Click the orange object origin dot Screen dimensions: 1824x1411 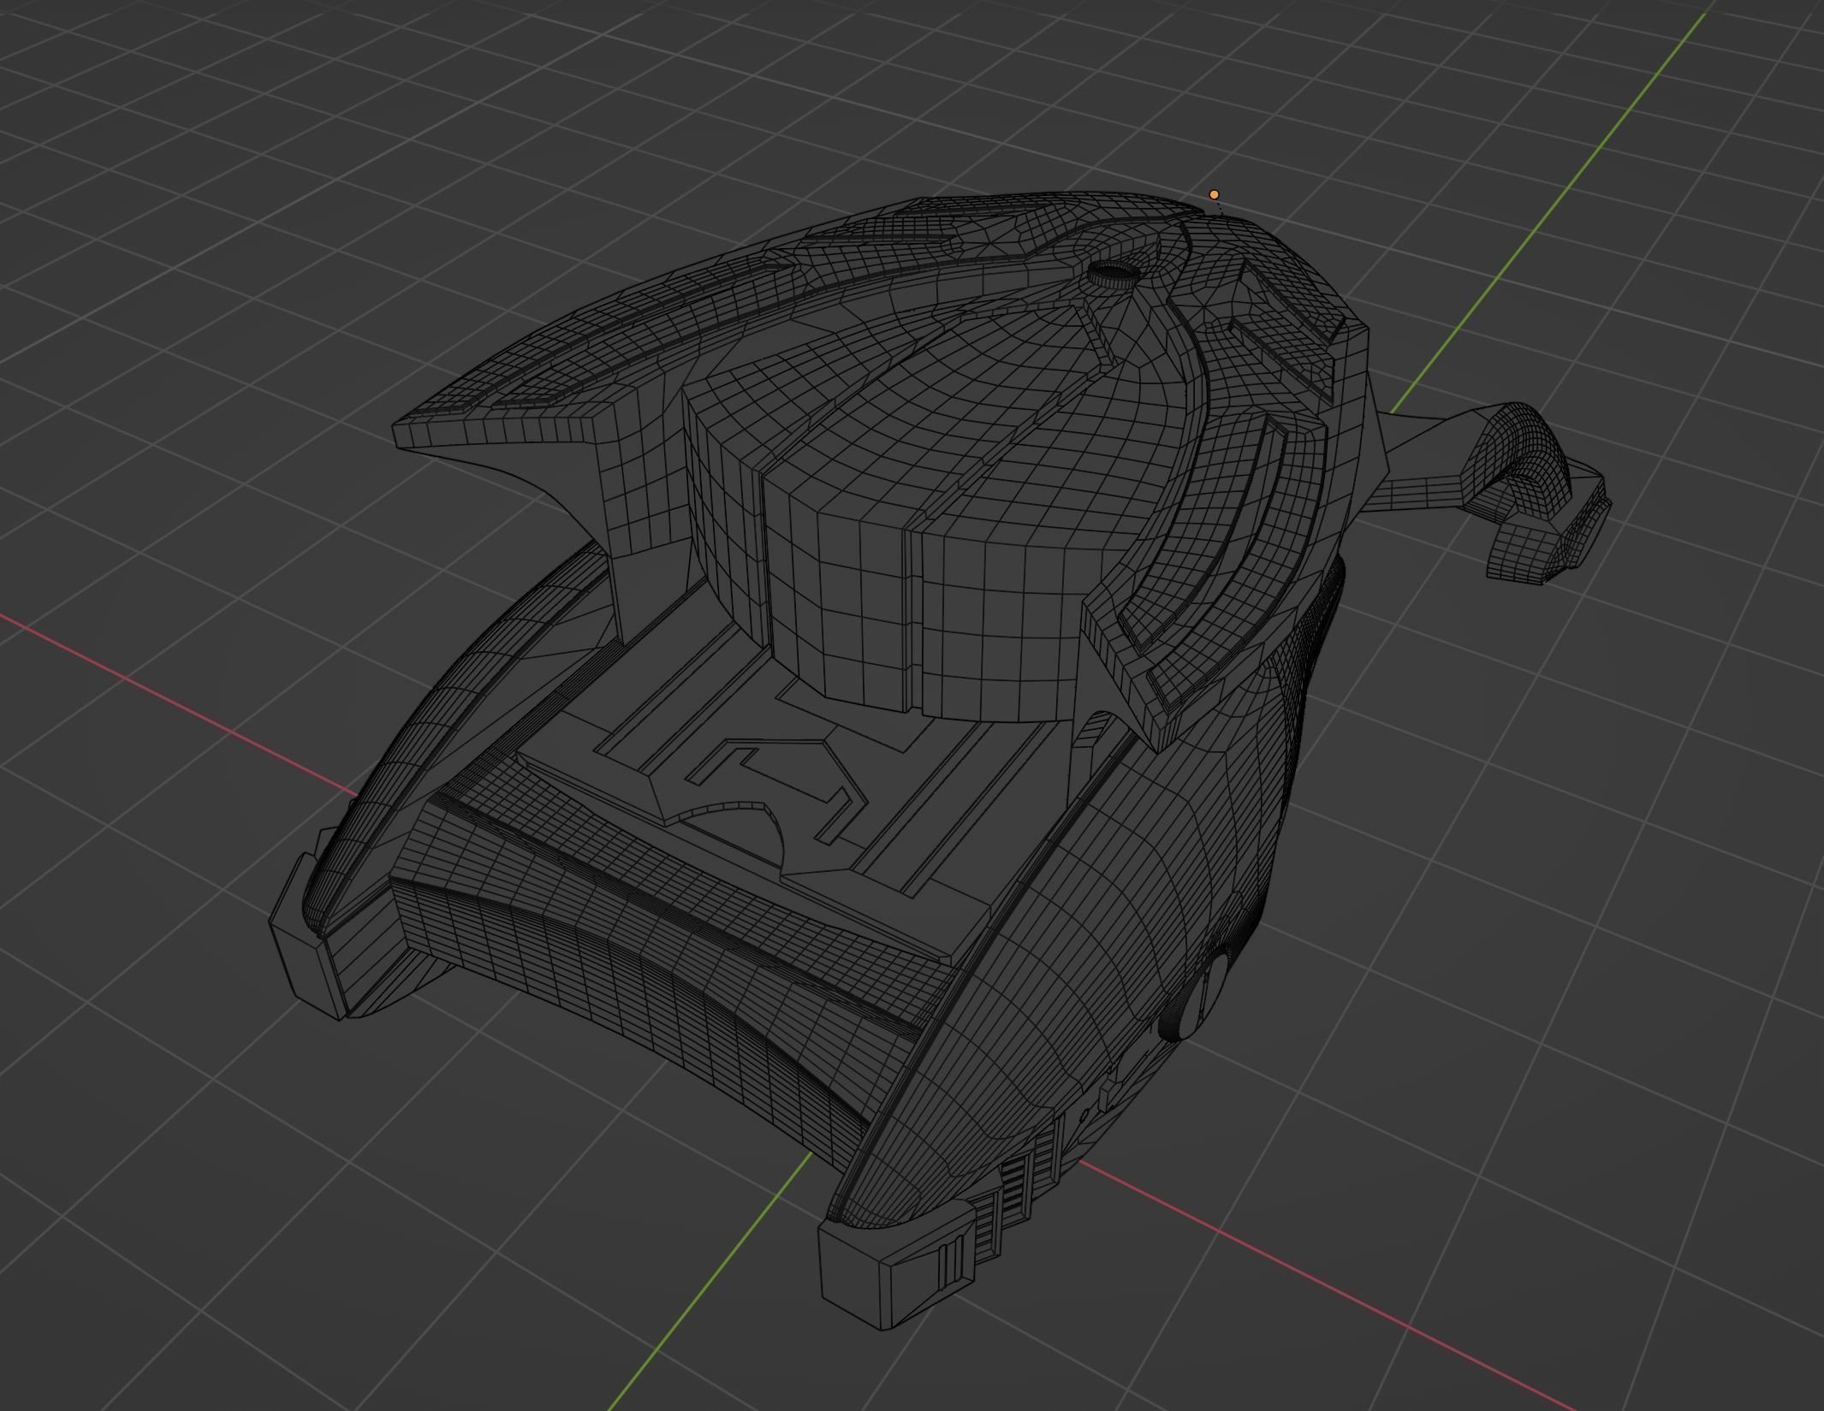(1214, 195)
